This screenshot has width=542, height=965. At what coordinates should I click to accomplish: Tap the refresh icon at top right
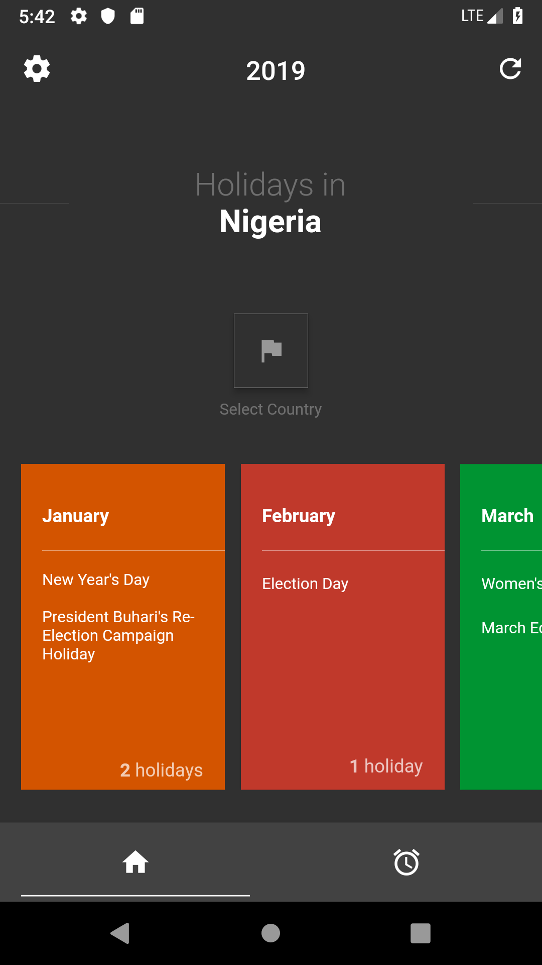coord(510,69)
